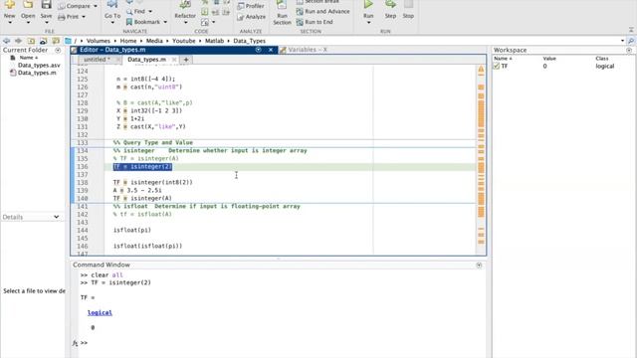Close the Editor panel
Screen dimensions: 637x358
(x=271, y=50)
